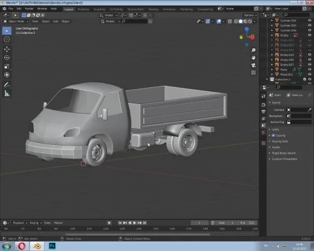Click the zoom magnifier viewport icon
Viewport: 314px width, 251px height.
253,50
